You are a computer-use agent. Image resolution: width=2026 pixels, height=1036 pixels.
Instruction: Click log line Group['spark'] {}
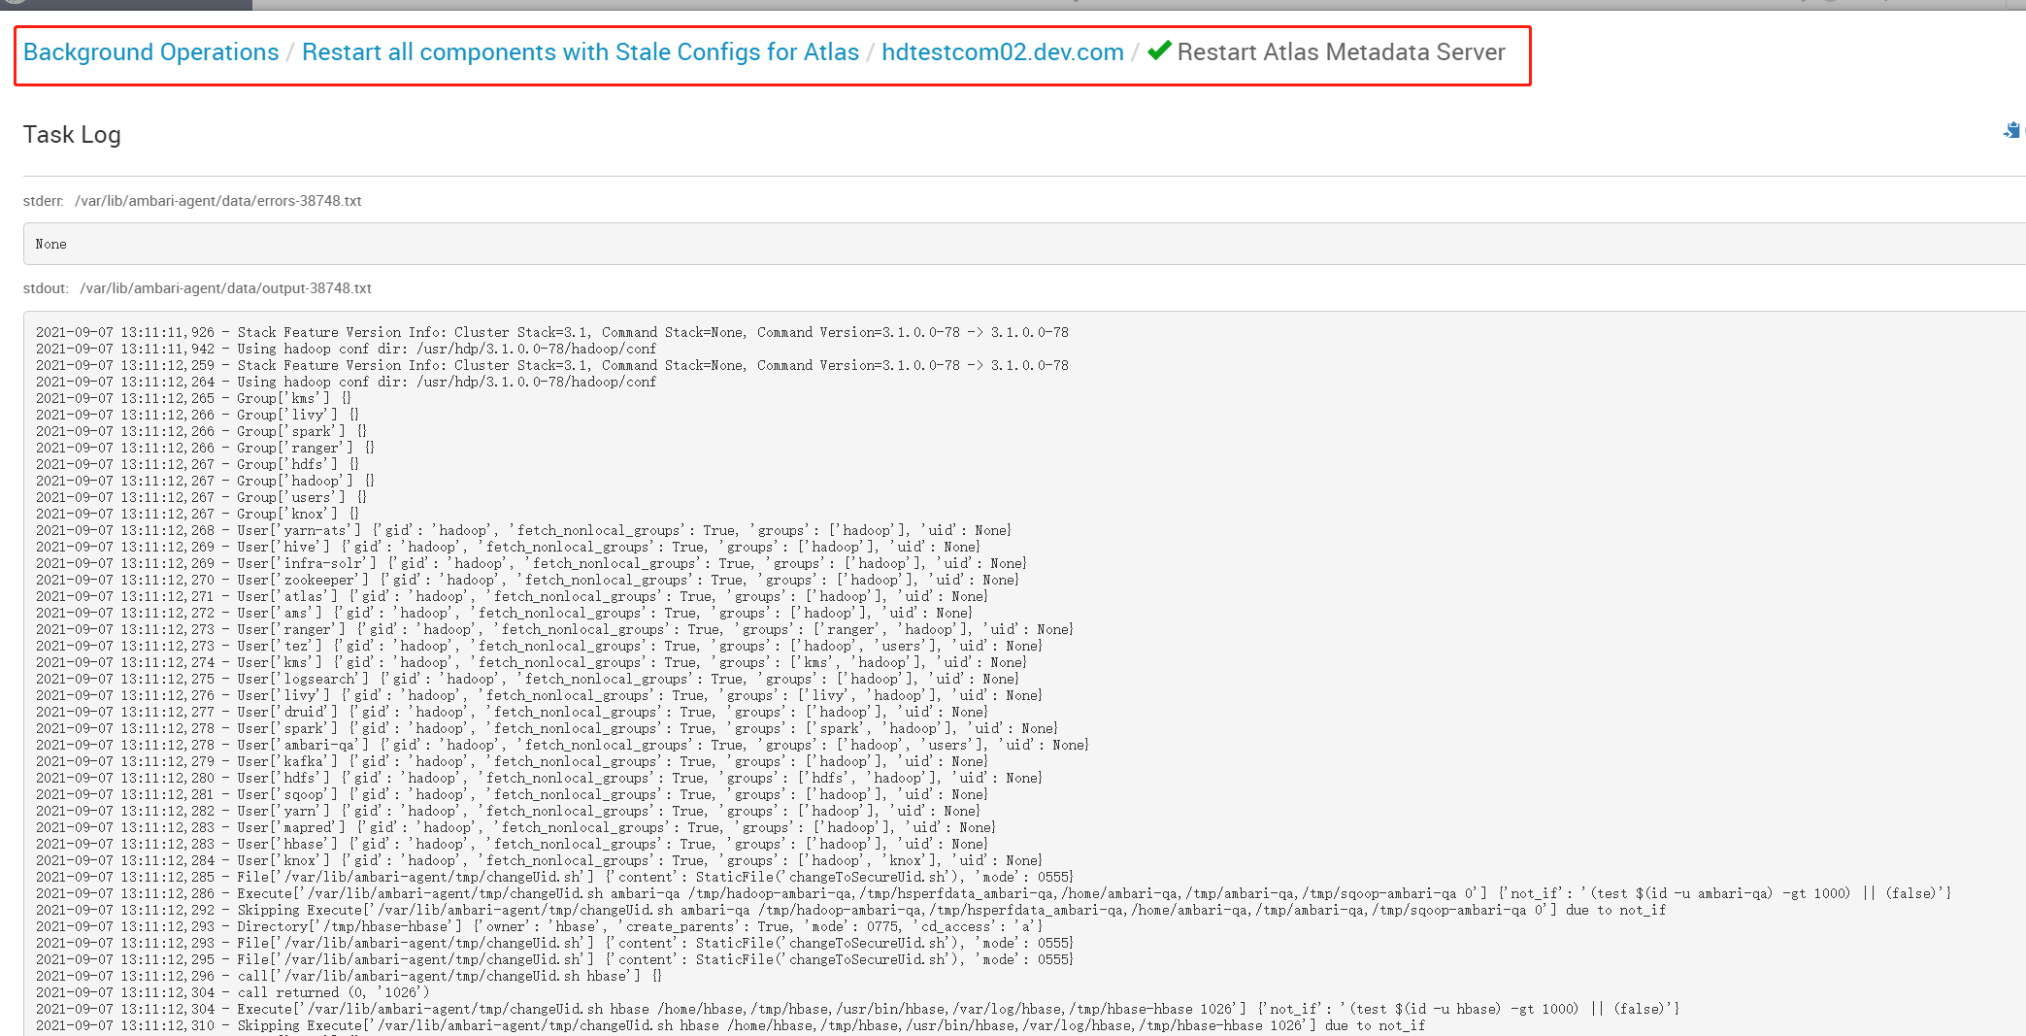(x=201, y=431)
